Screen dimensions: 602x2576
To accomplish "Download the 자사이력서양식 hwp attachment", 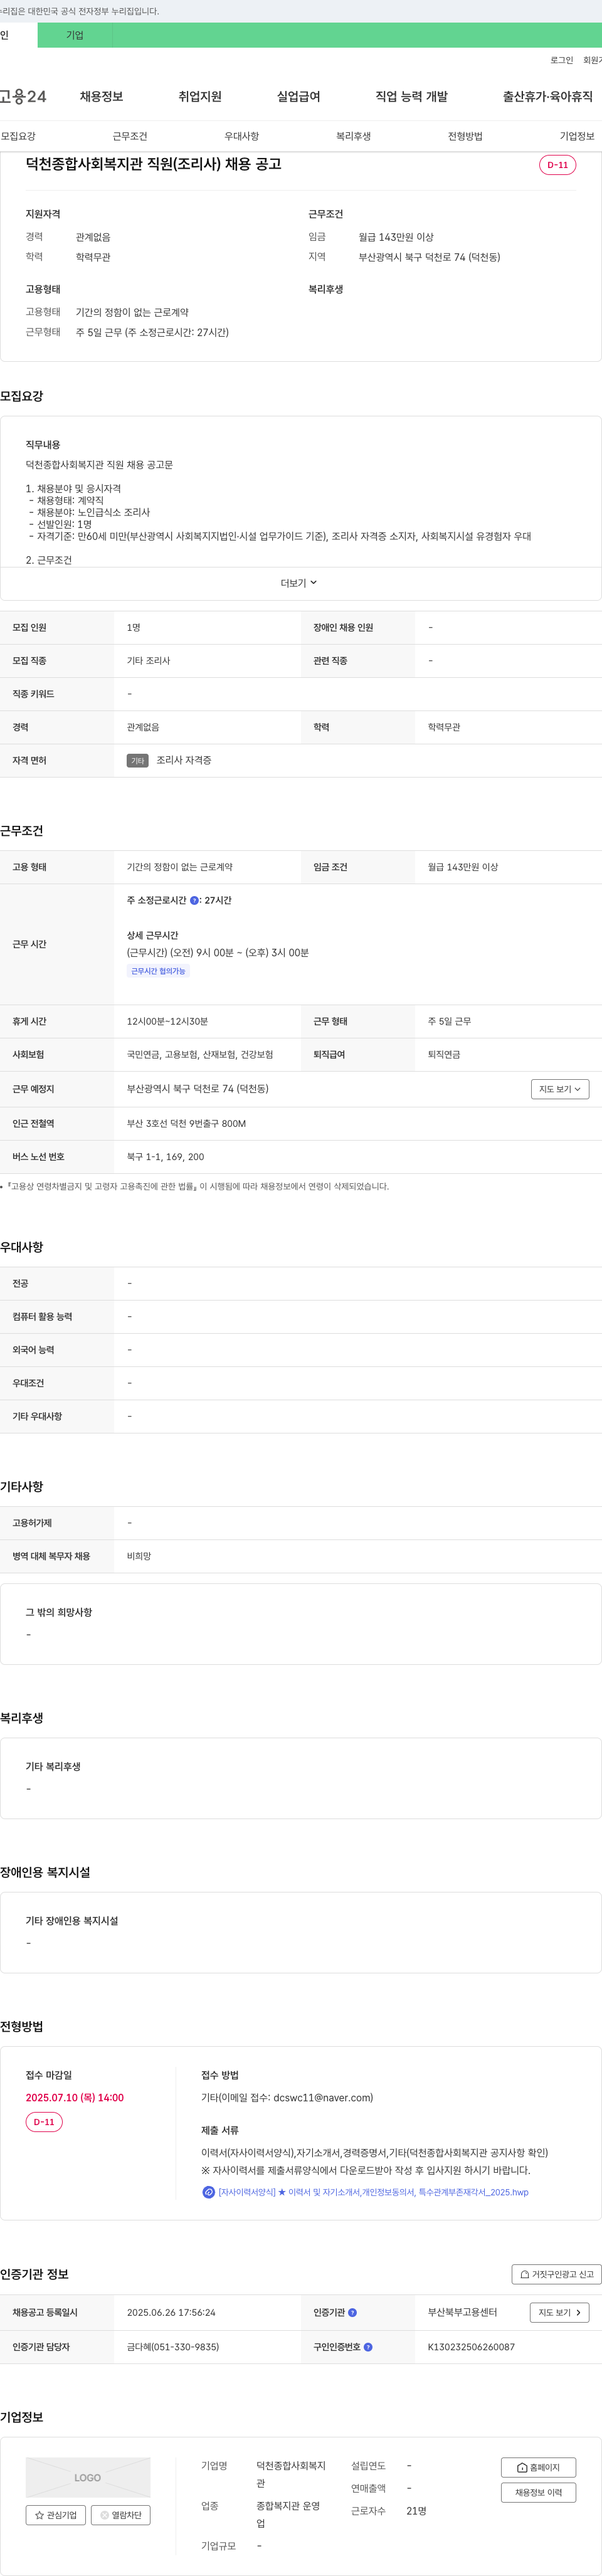I will coord(373,2192).
